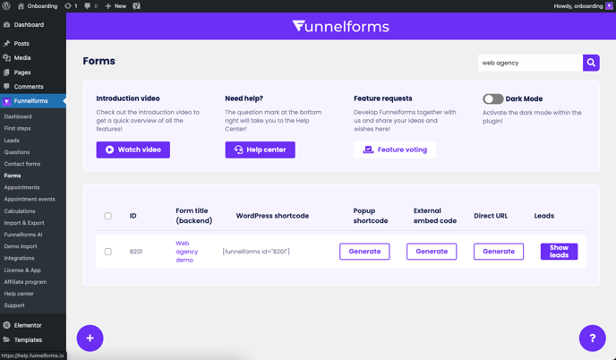
Task: Check the select-all forms checkbox
Action: pyautogui.click(x=108, y=216)
